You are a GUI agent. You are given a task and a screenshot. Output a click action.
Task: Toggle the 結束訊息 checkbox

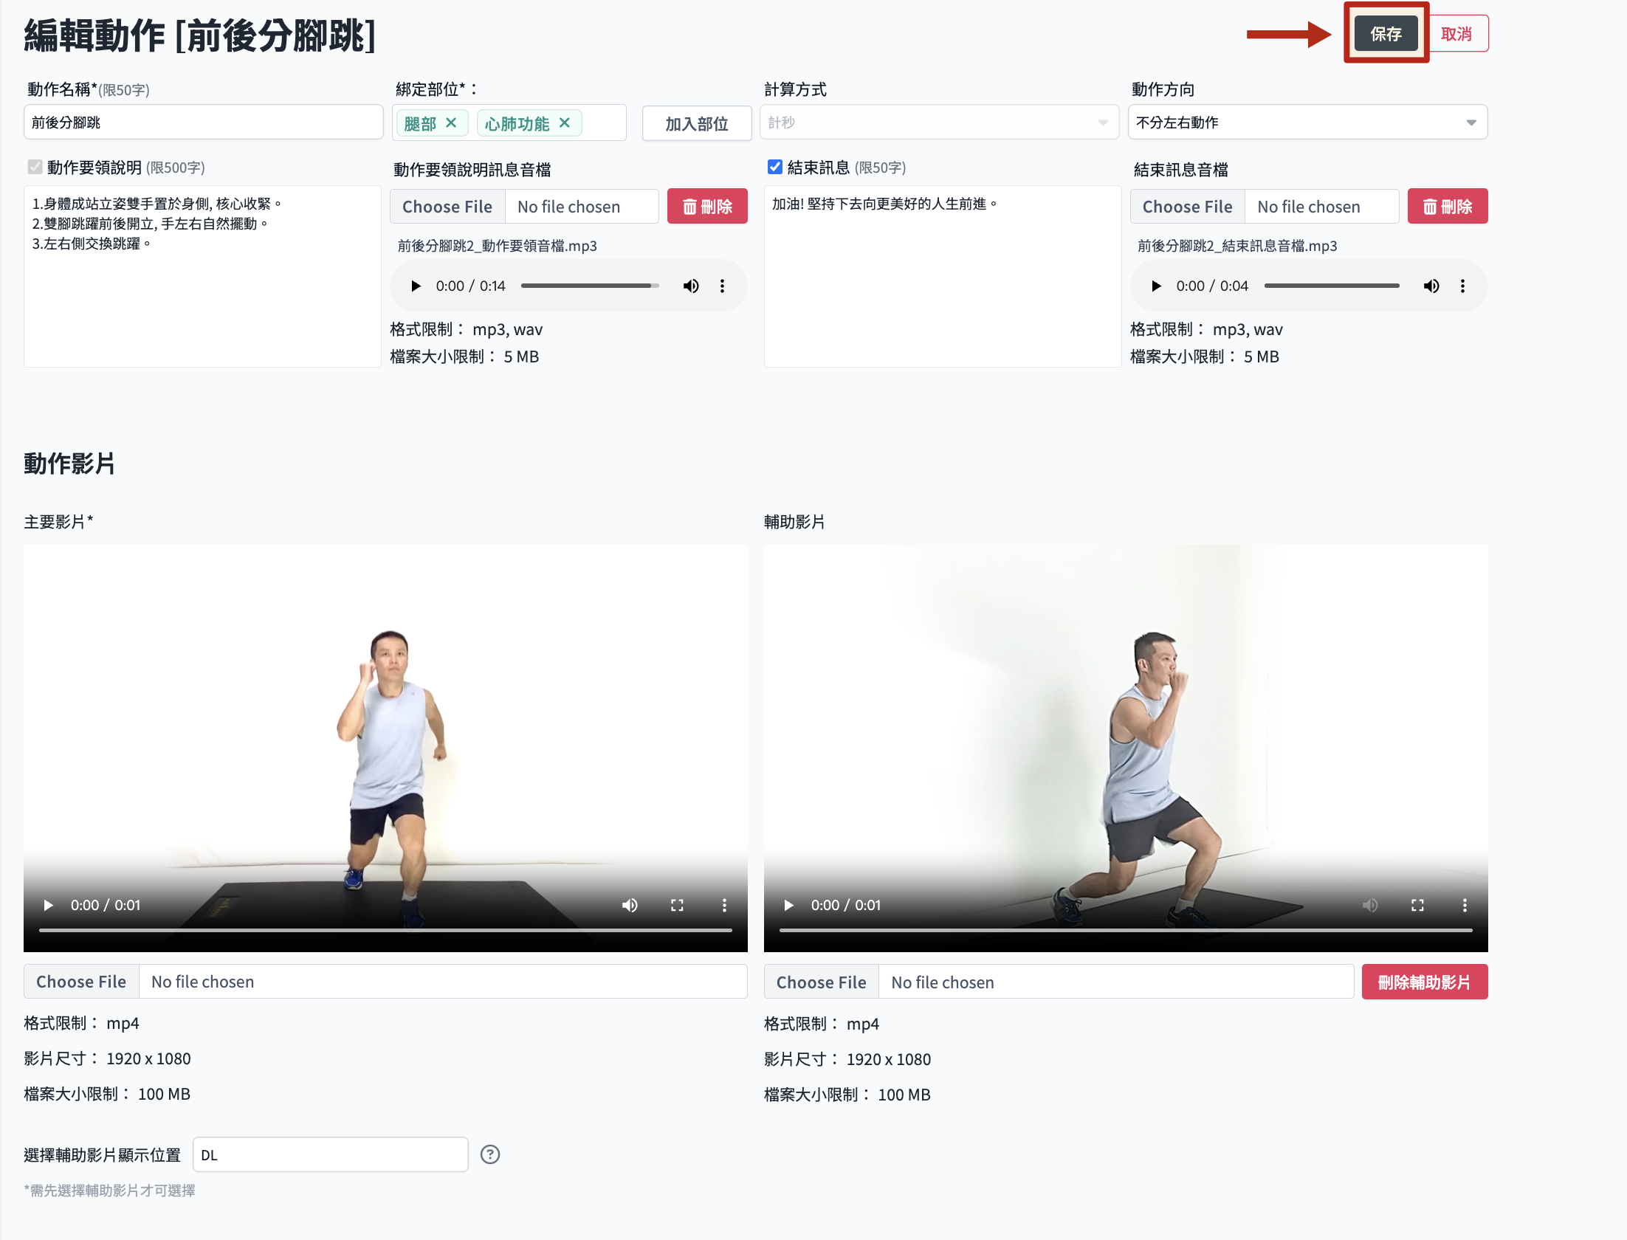(774, 167)
